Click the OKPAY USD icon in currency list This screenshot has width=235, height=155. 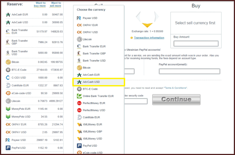[x=79, y=32]
